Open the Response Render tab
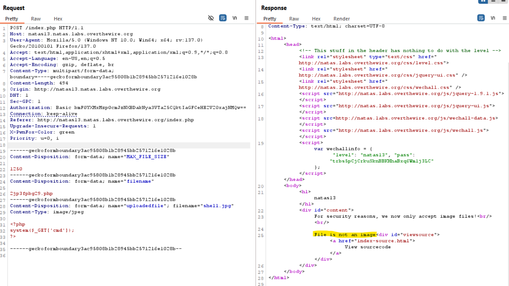The image size is (509, 286). point(341,19)
